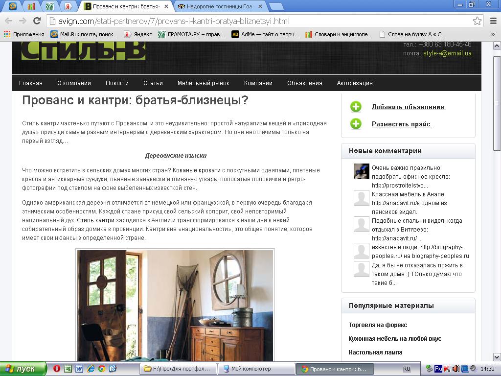
Task: Click the vertical scrollbar thumb
Action: point(497,103)
